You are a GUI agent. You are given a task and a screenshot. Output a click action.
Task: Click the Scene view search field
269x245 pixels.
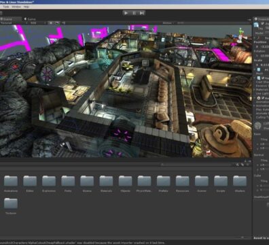coord(181,23)
